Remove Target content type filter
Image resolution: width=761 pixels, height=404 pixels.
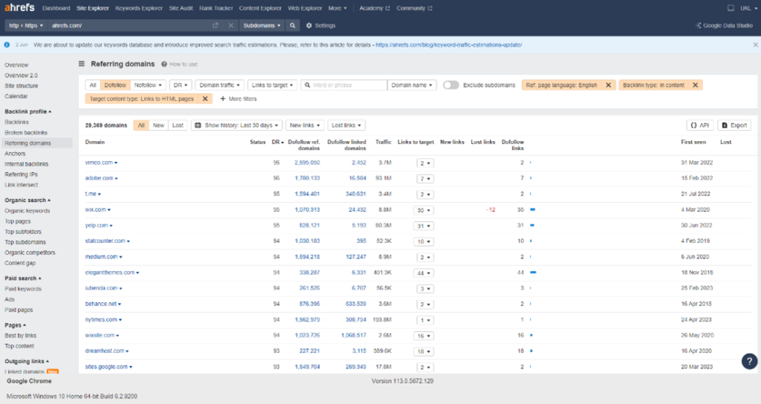[x=205, y=99]
